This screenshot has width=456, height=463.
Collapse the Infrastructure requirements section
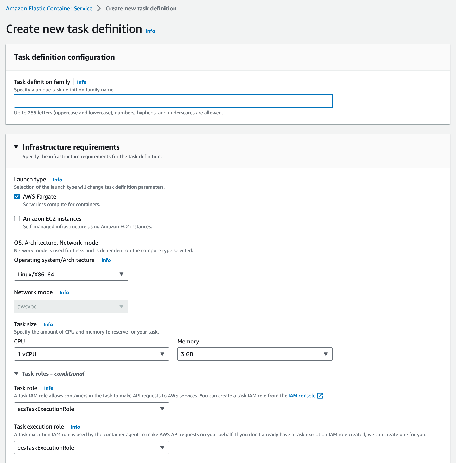tap(16, 147)
